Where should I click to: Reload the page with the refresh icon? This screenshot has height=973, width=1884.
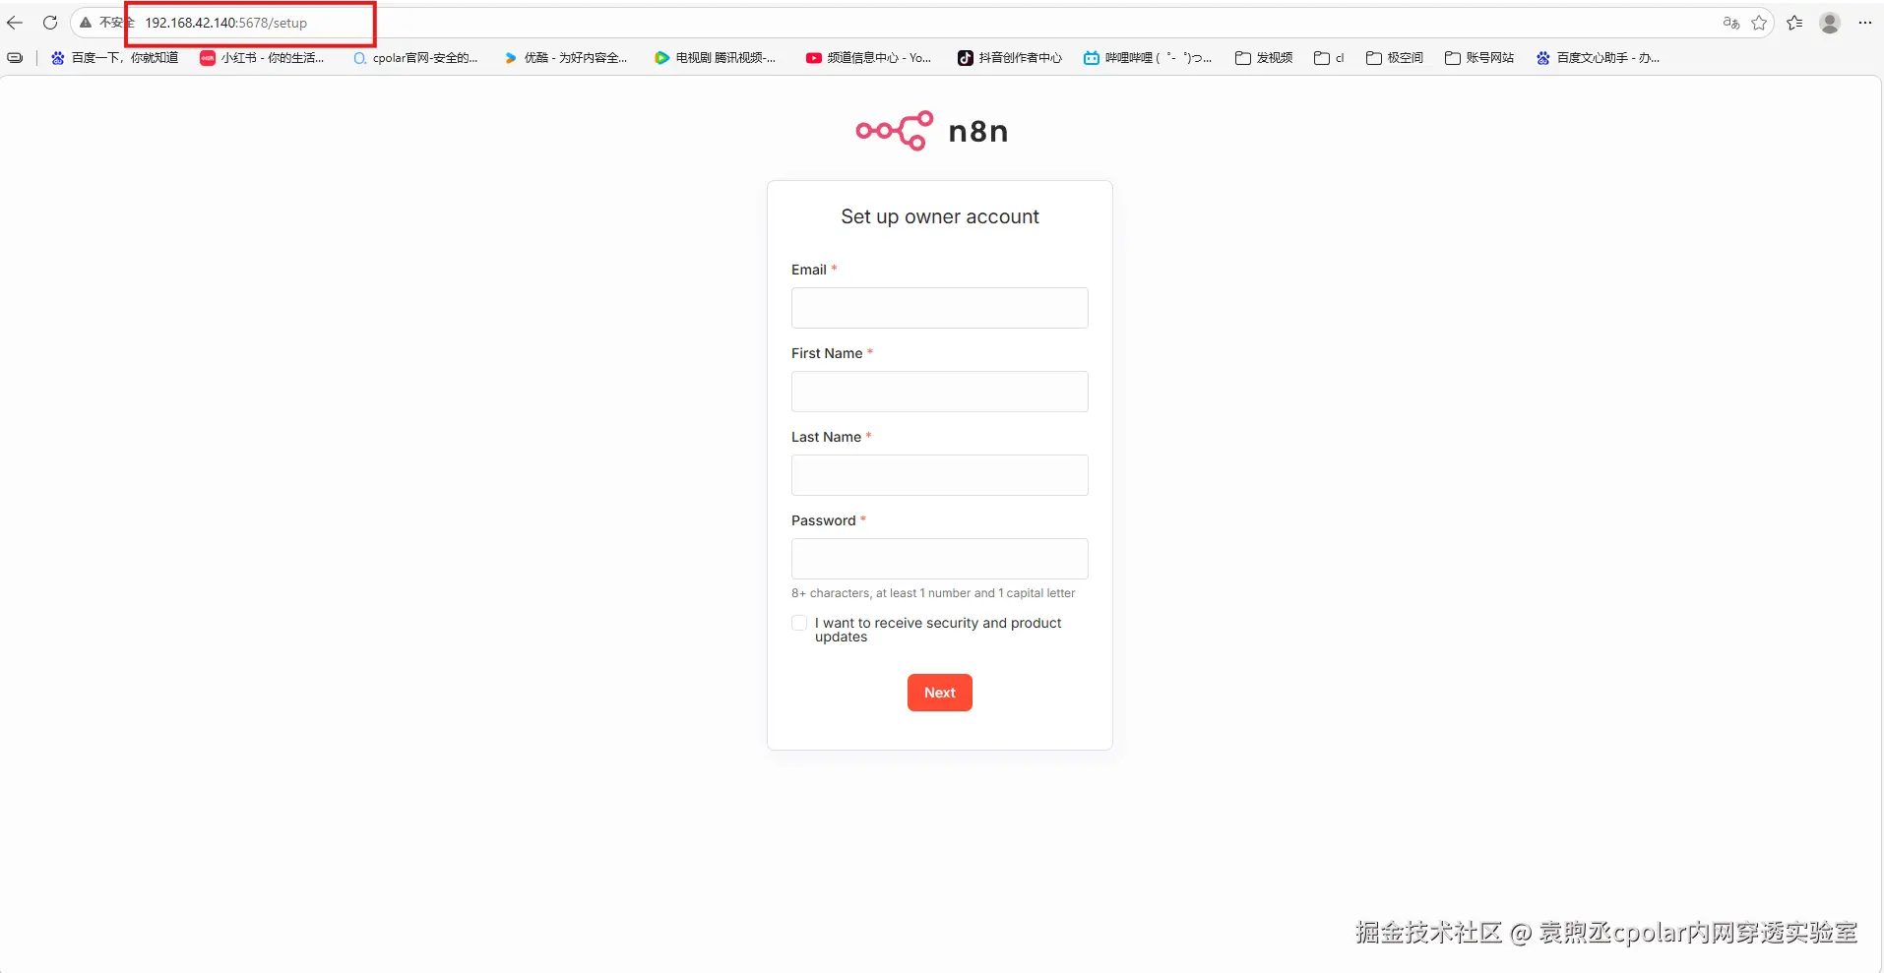pyautogui.click(x=50, y=23)
